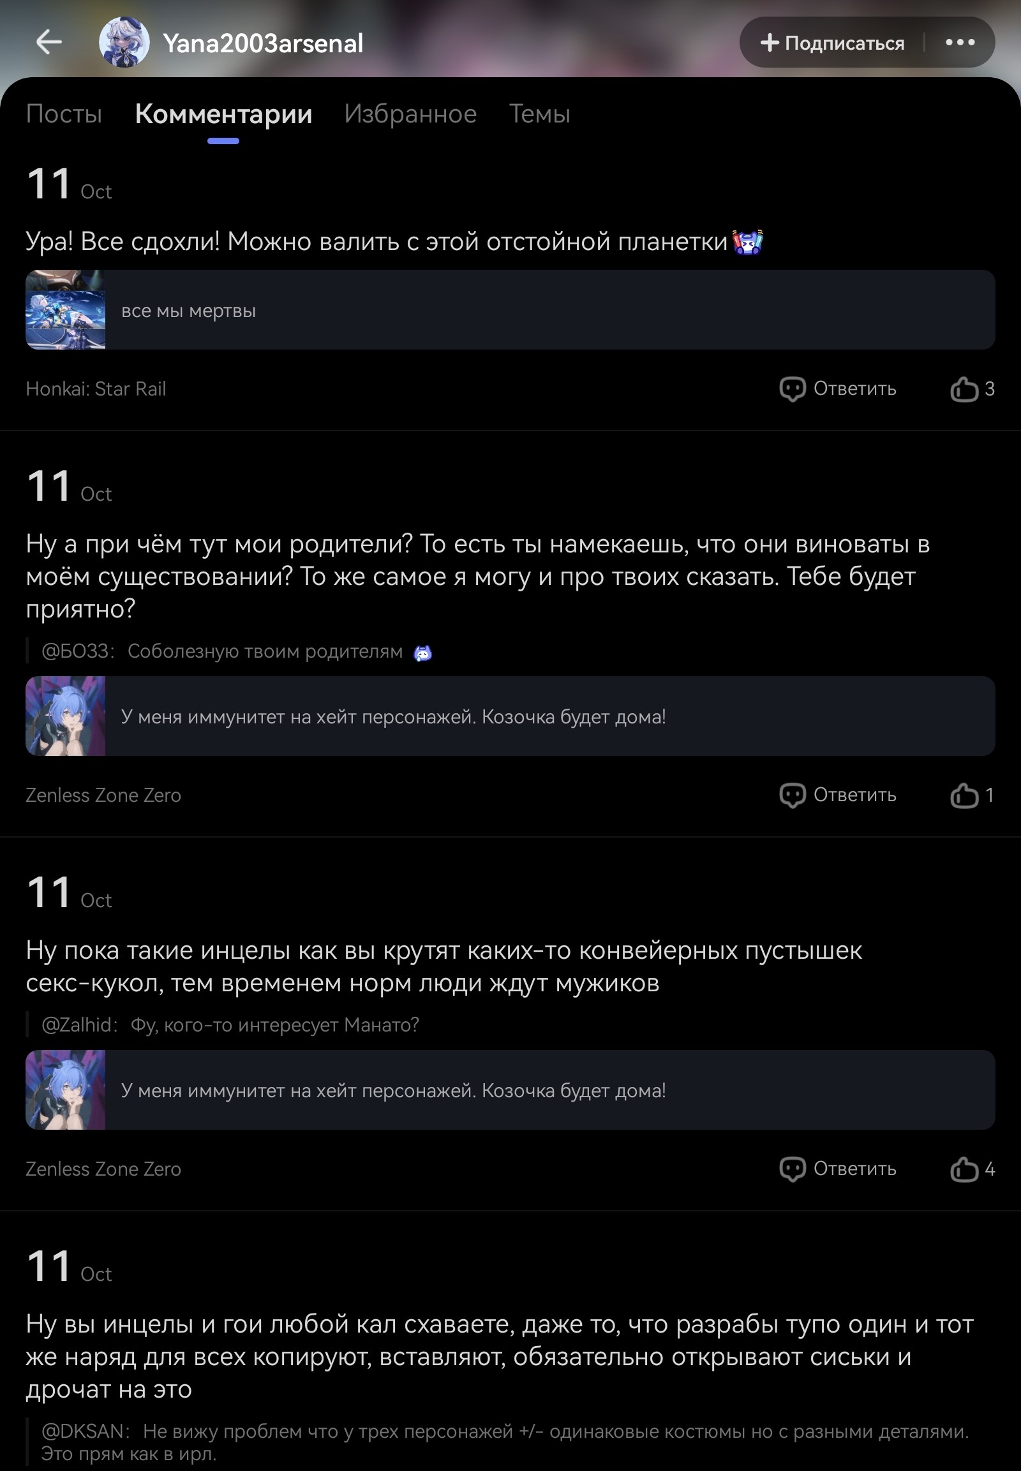
Task: Open quoted @БО33 comment
Action: [237, 651]
